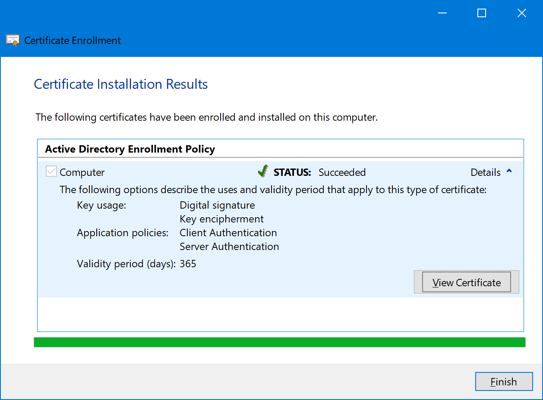Select the Active Directory Enrollment Policy header
The width and height of the screenshot is (543, 400).
129,149
